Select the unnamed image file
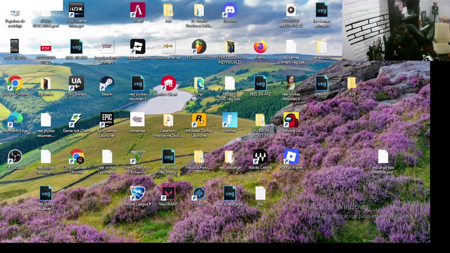450x253 pixels. (x=138, y=120)
